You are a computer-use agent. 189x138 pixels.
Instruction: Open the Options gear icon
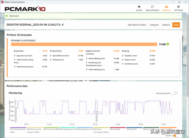(x=178, y=7)
